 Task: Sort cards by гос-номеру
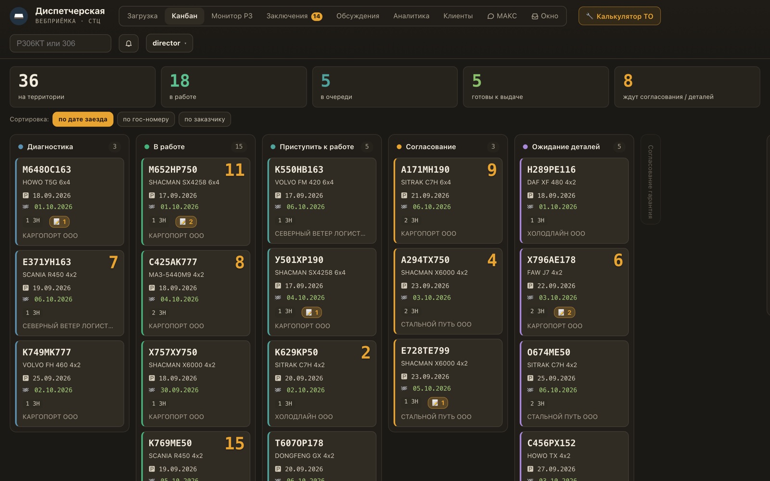click(146, 119)
